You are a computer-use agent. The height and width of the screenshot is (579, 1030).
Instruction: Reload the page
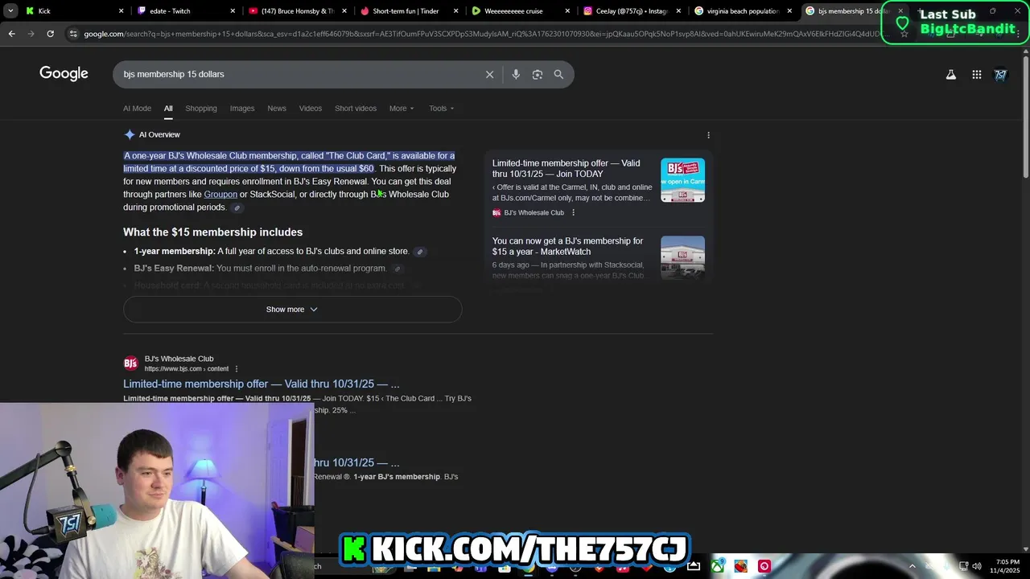pyautogui.click(x=50, y=34)
